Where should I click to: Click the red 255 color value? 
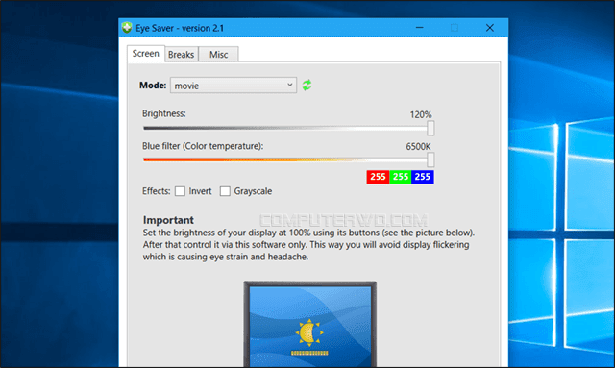click(x=378, y=177)
